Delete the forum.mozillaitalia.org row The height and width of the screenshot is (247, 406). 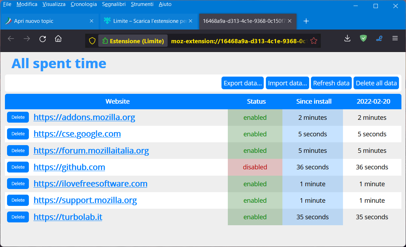point(18,151)
